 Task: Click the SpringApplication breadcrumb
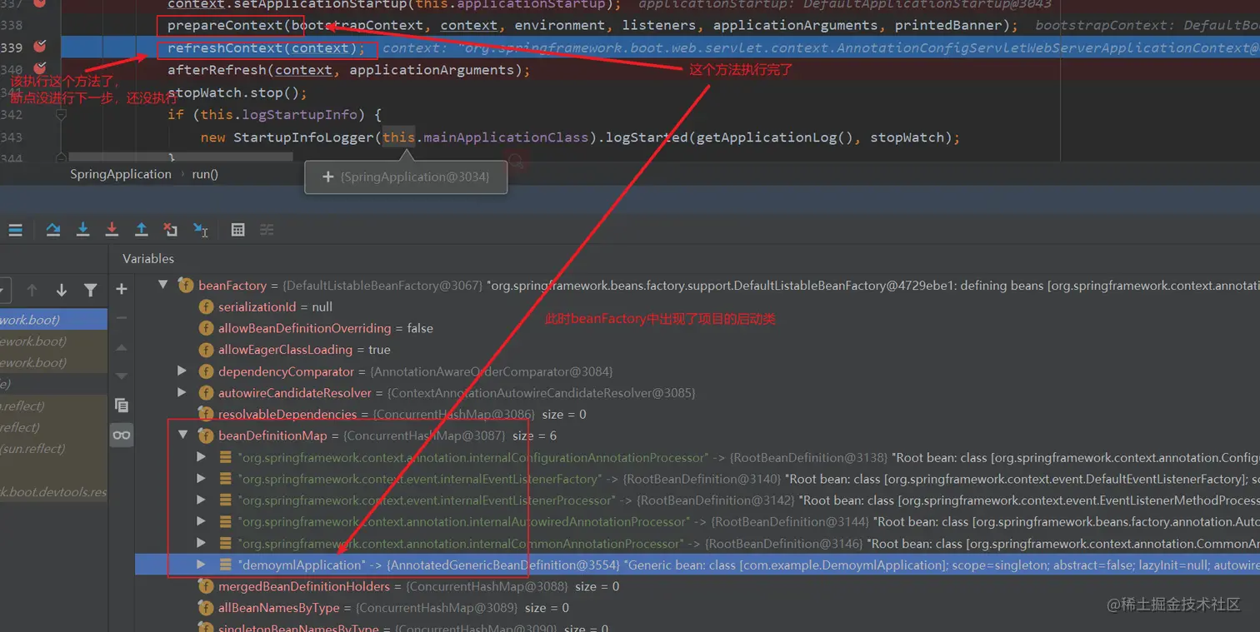[x=120, y=174]
